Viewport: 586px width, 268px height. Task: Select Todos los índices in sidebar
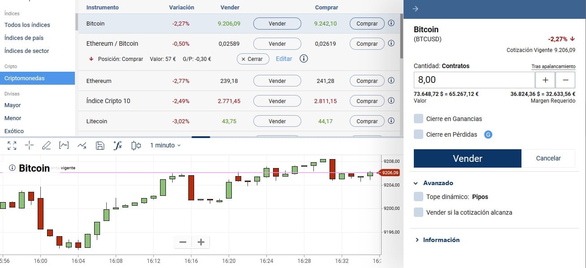point(27,25)
